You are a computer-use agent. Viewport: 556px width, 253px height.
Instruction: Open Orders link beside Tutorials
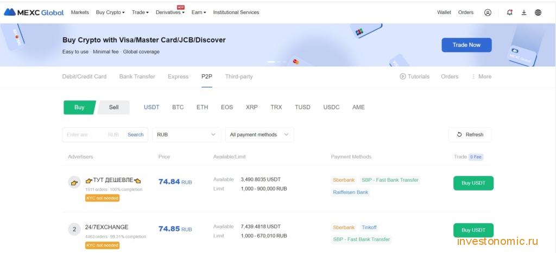(450, 77)
